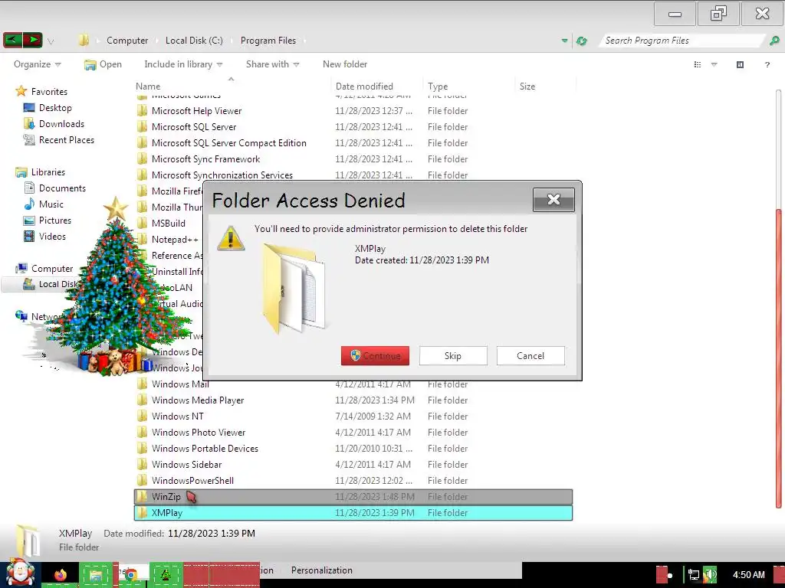Click Continue in the Folder Access Denied dialog

375,355
